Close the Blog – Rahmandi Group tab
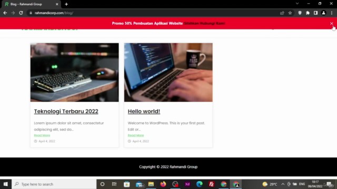The width and height of the screenshot is (337, 189). tap(57, 4)
